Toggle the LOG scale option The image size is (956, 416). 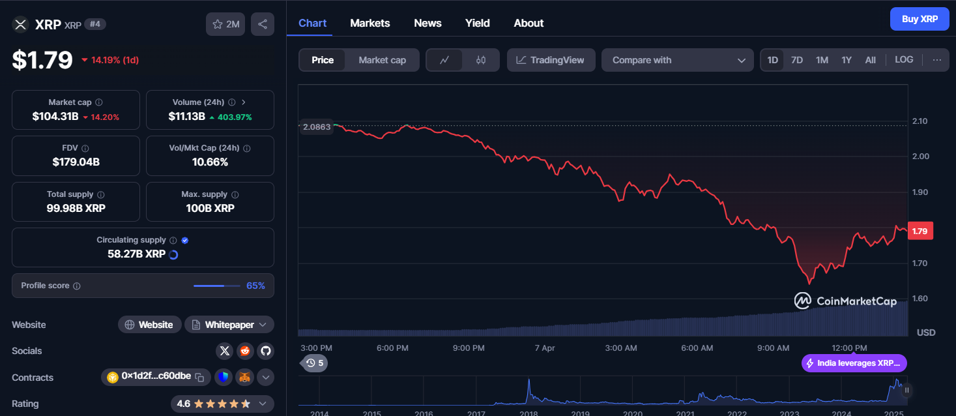(x=904, y=59)
